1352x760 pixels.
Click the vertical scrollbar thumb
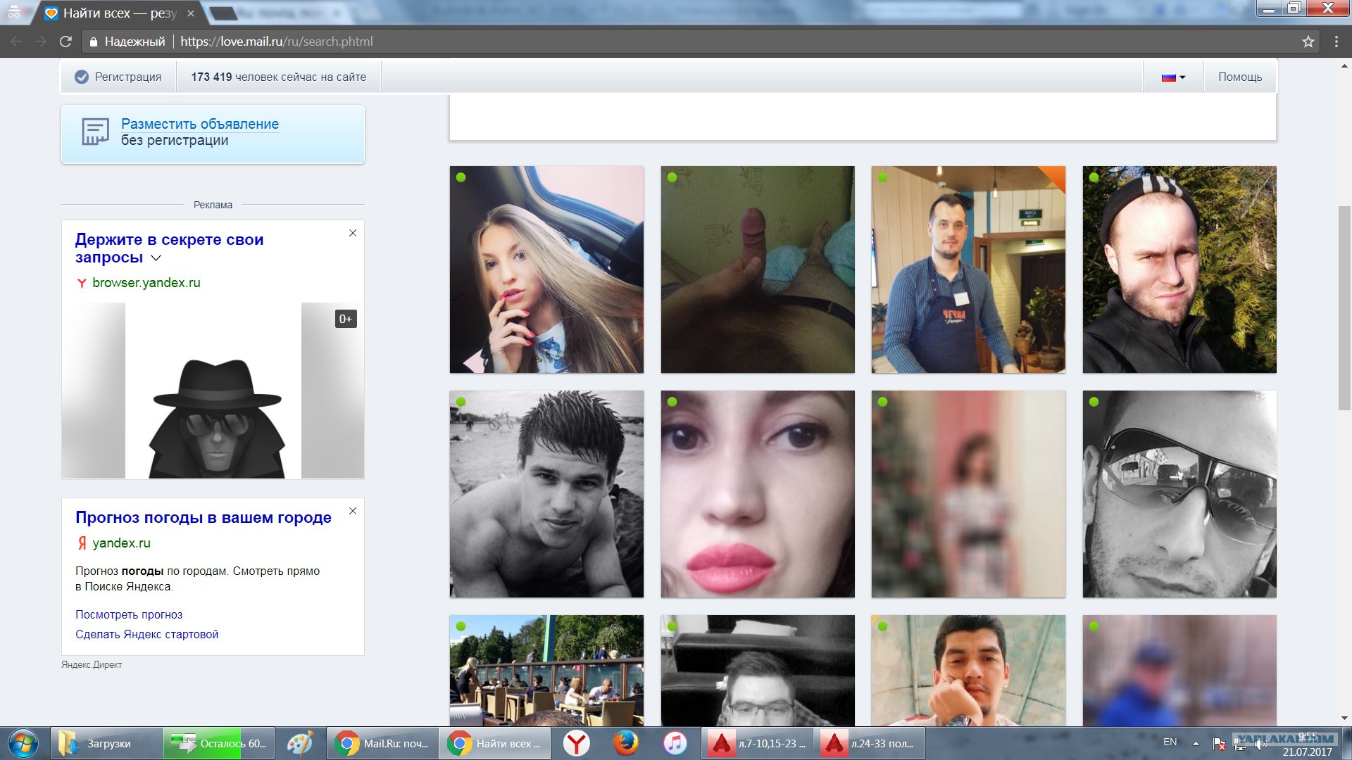1345,308
